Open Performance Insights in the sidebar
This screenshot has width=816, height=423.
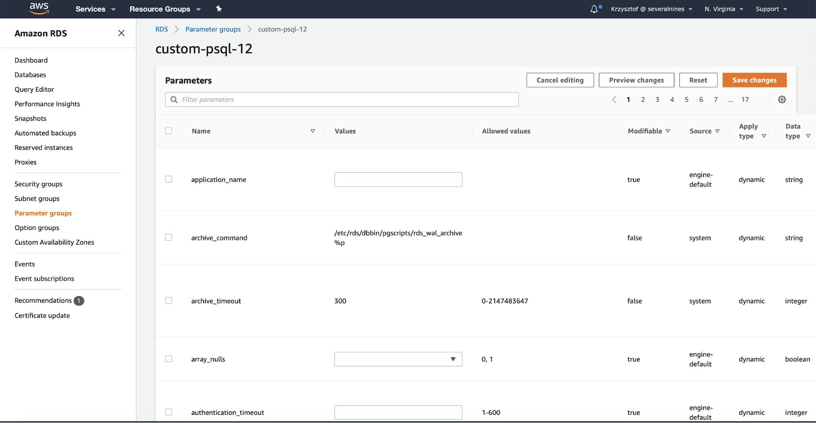coord(47,104)
